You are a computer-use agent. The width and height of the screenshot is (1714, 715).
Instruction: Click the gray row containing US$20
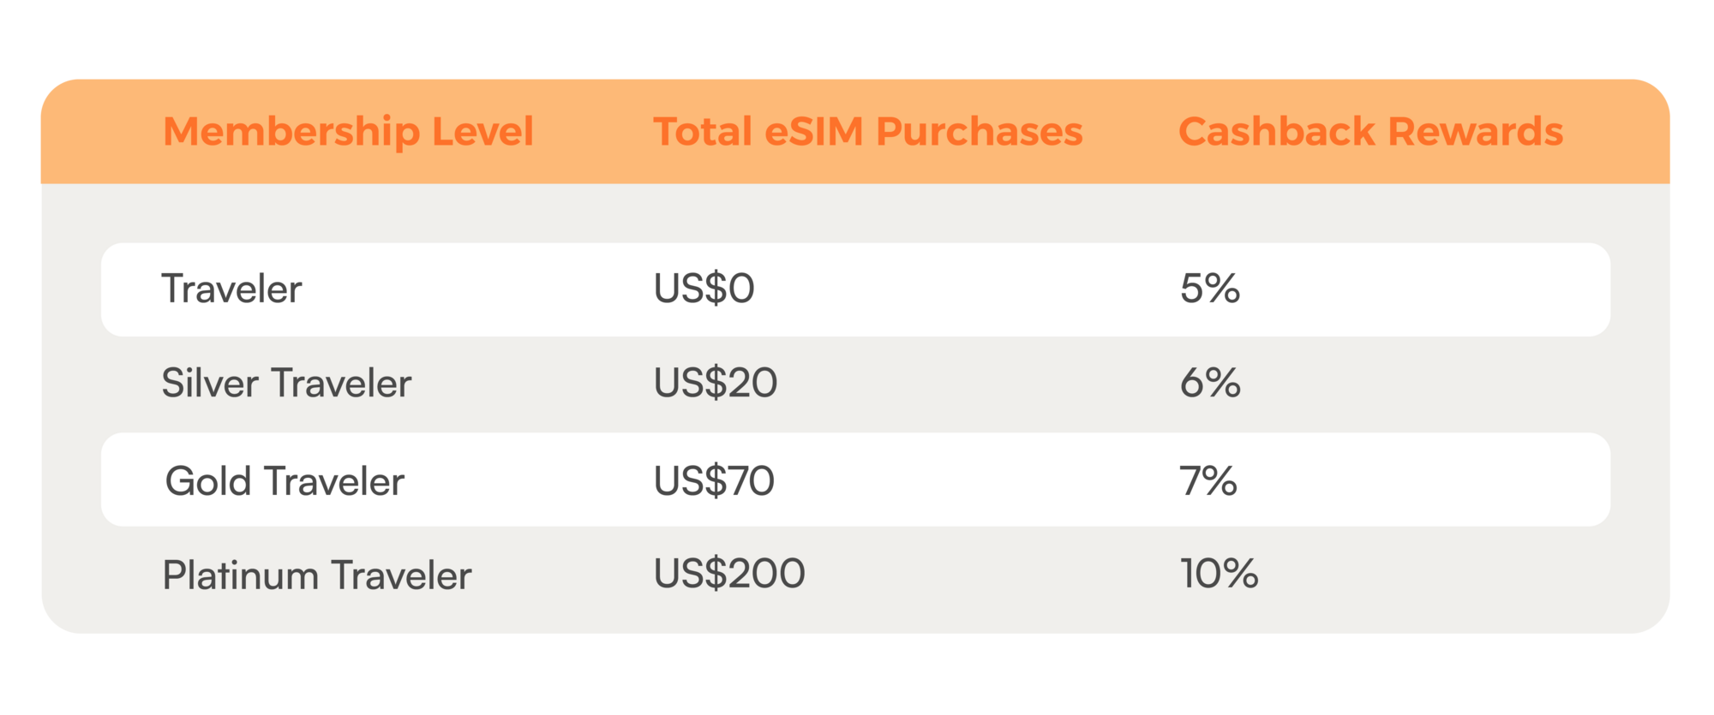pyautogui.click(x=943, y=384)
